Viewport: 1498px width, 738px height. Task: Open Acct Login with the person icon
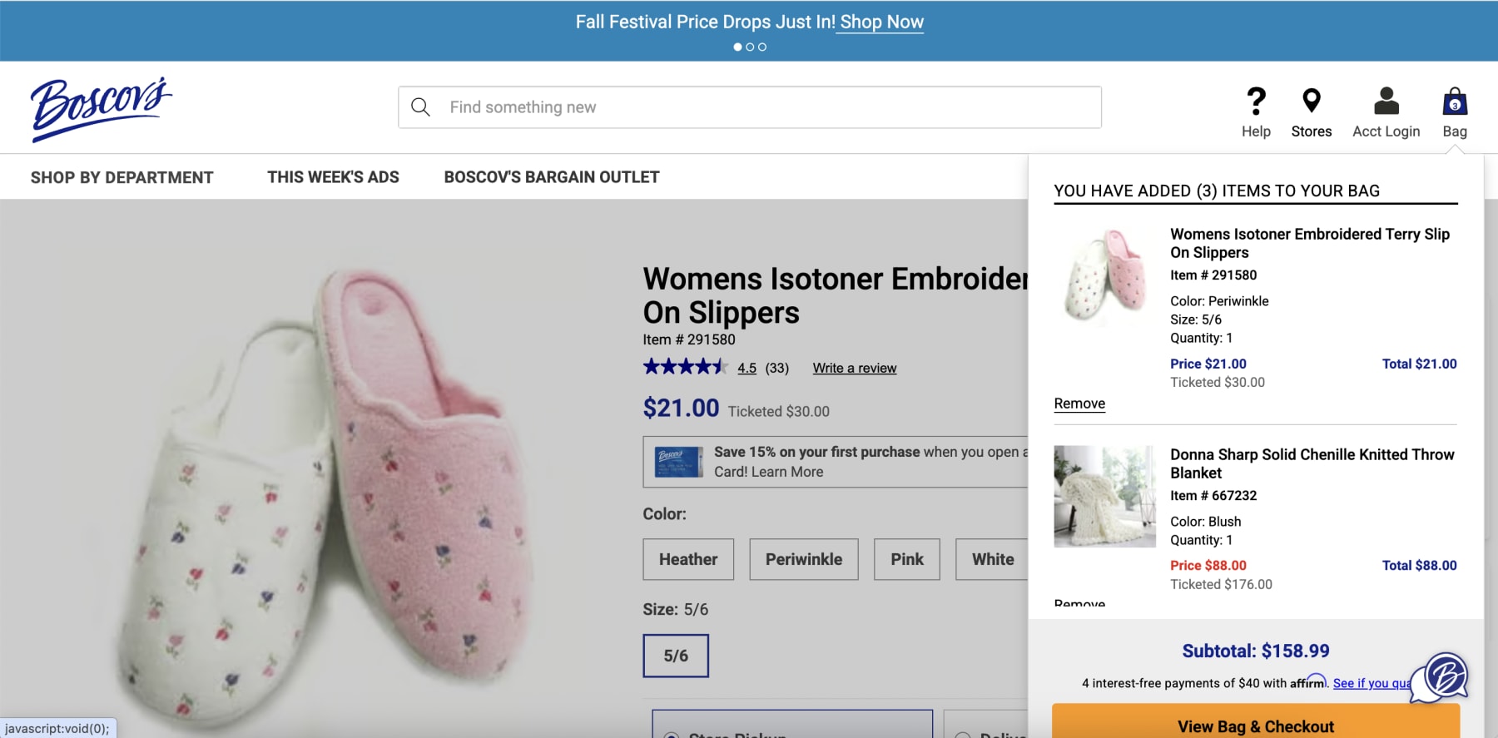click(1386, 103)
